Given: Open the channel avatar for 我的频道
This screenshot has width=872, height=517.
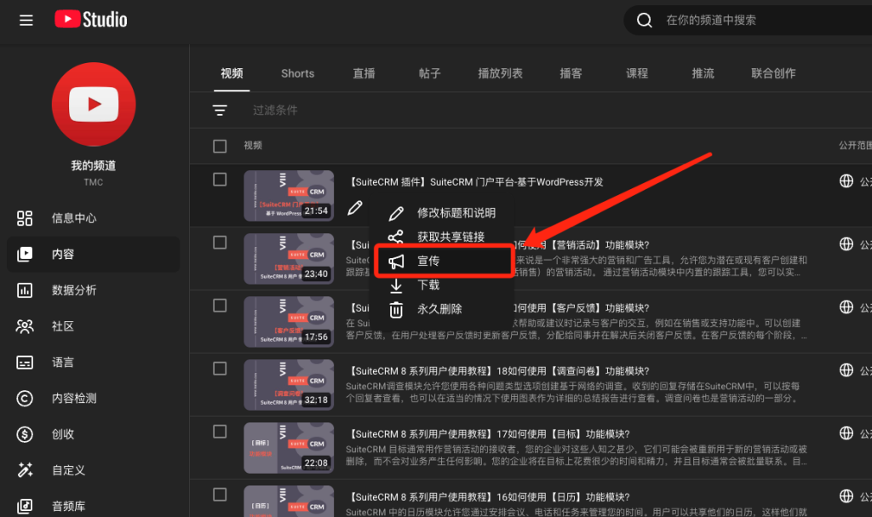Looking at the screenshot, I should pos(93,103).
